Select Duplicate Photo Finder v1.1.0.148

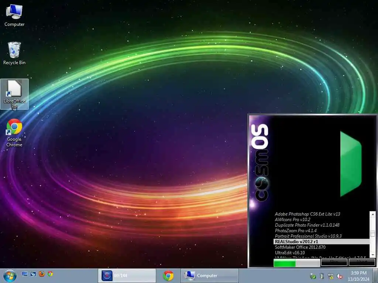tap(307, 225)
